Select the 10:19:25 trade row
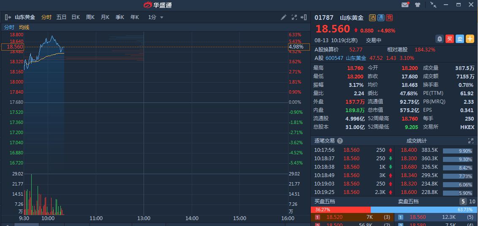Image resolution: width=478 pixels, height=226 pixels. 353,192
